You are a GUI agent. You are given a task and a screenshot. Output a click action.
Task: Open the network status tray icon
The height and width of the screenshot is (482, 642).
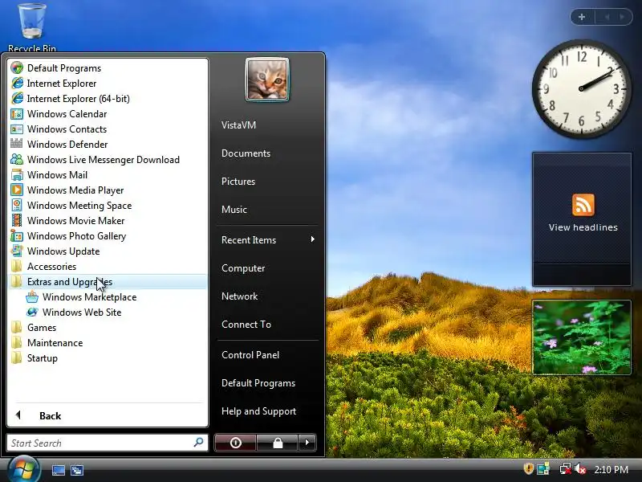[565, 469]
